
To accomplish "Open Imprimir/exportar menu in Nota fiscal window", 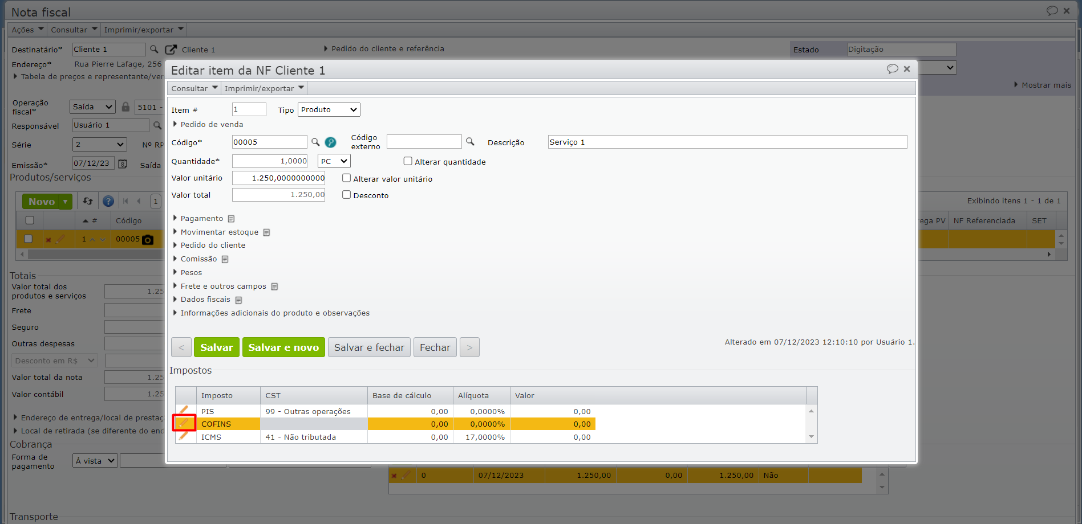I will [144, 30].
